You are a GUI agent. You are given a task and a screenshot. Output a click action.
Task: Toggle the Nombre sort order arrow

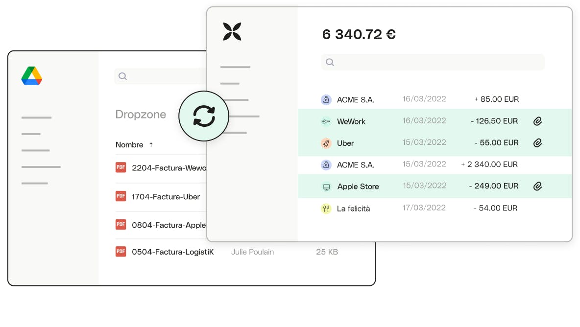[151, 145]
